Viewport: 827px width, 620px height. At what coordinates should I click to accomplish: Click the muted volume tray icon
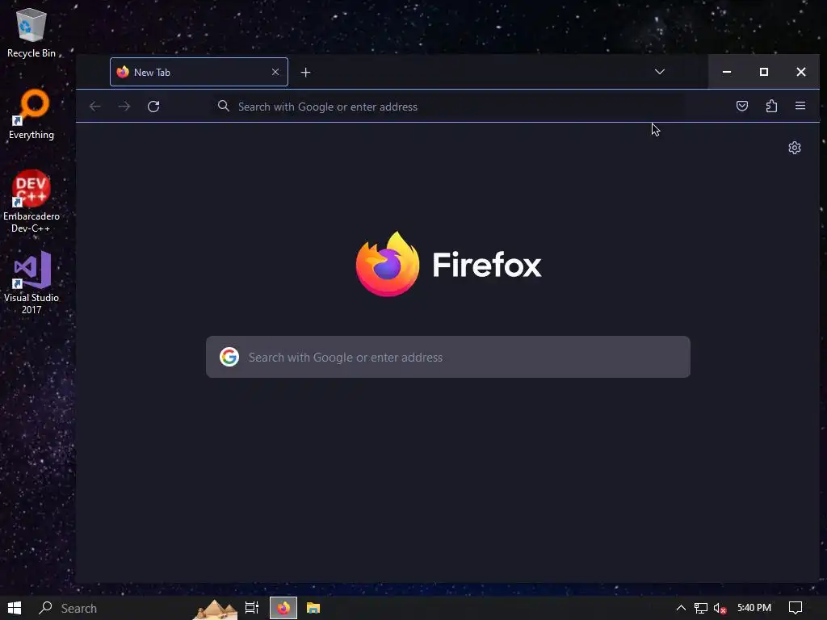720,608
